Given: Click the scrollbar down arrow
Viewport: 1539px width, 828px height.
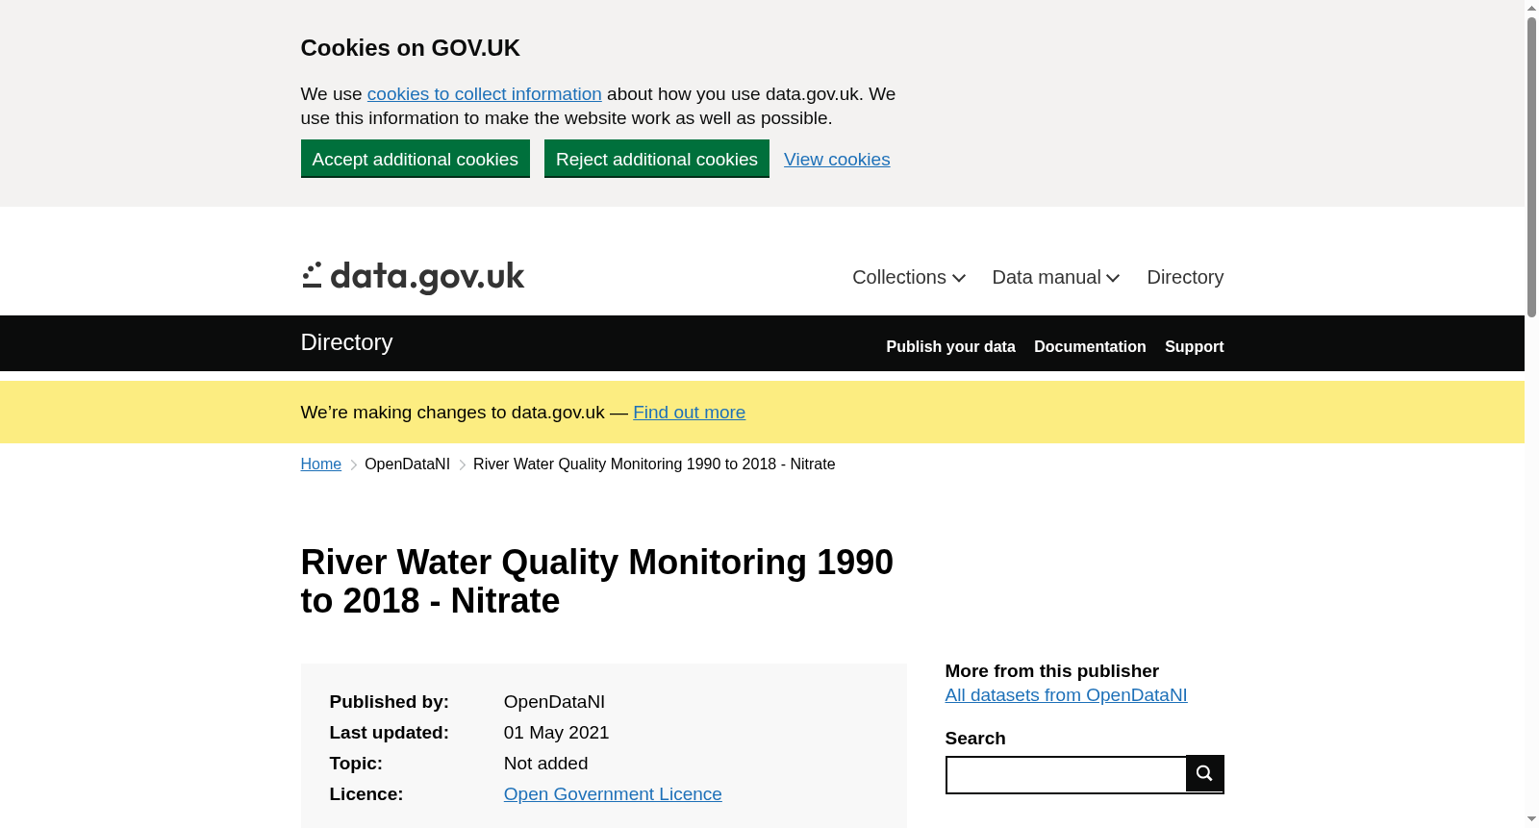Looking at the screenshot, I should [1531, 820].
